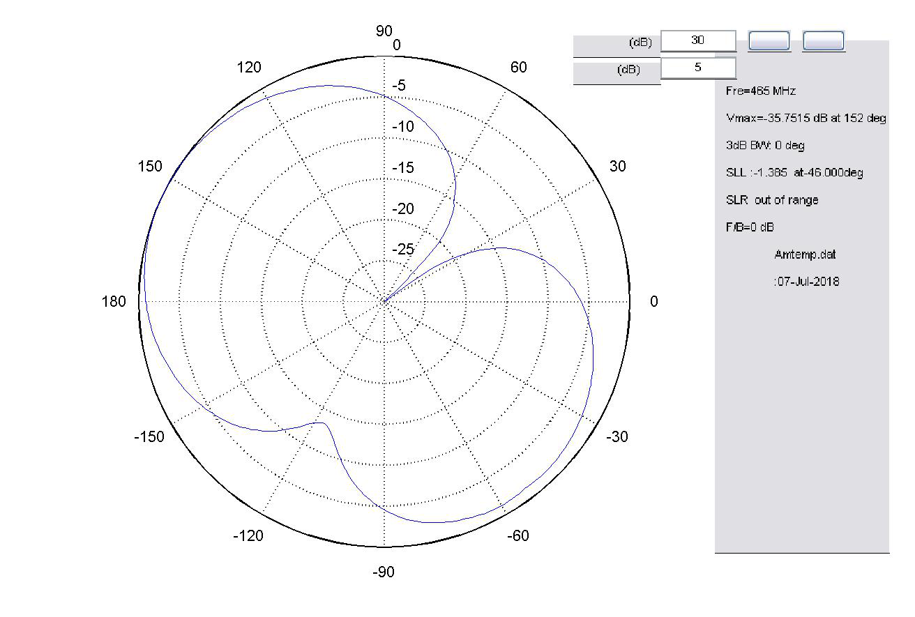Click the center of the polar plot
This screenshot has height=617, width=915.
pyautogui.click(x=383, y=302)
